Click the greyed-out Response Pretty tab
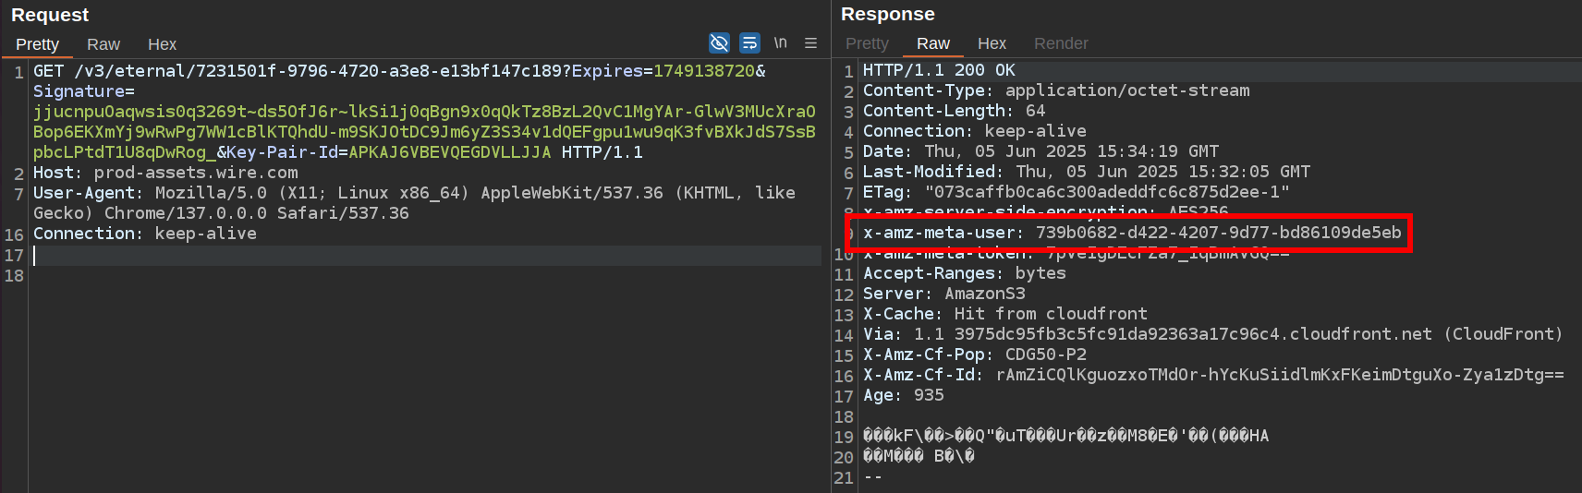The width and height of the screenshot is (1582, 493). click(867, 43)
